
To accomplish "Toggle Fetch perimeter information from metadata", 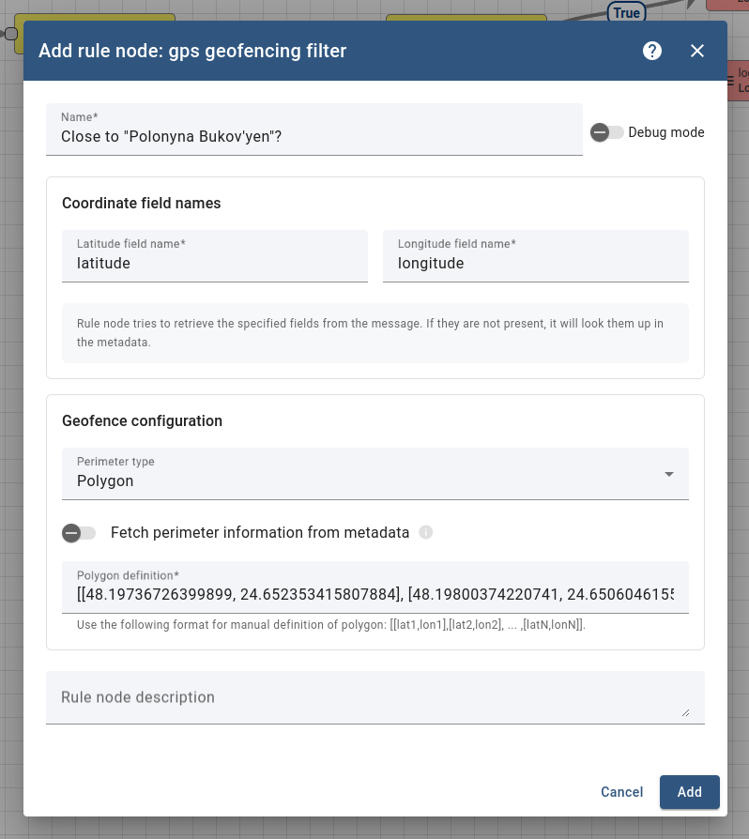I will (x=79, y=533).
